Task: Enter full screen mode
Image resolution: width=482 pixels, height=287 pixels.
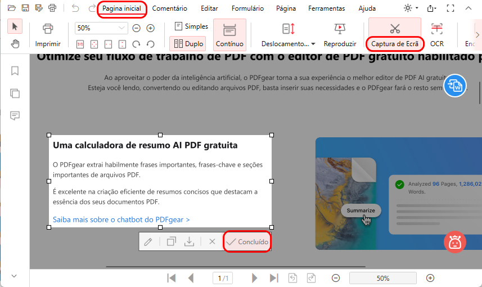Action: [x=451, y=8]
